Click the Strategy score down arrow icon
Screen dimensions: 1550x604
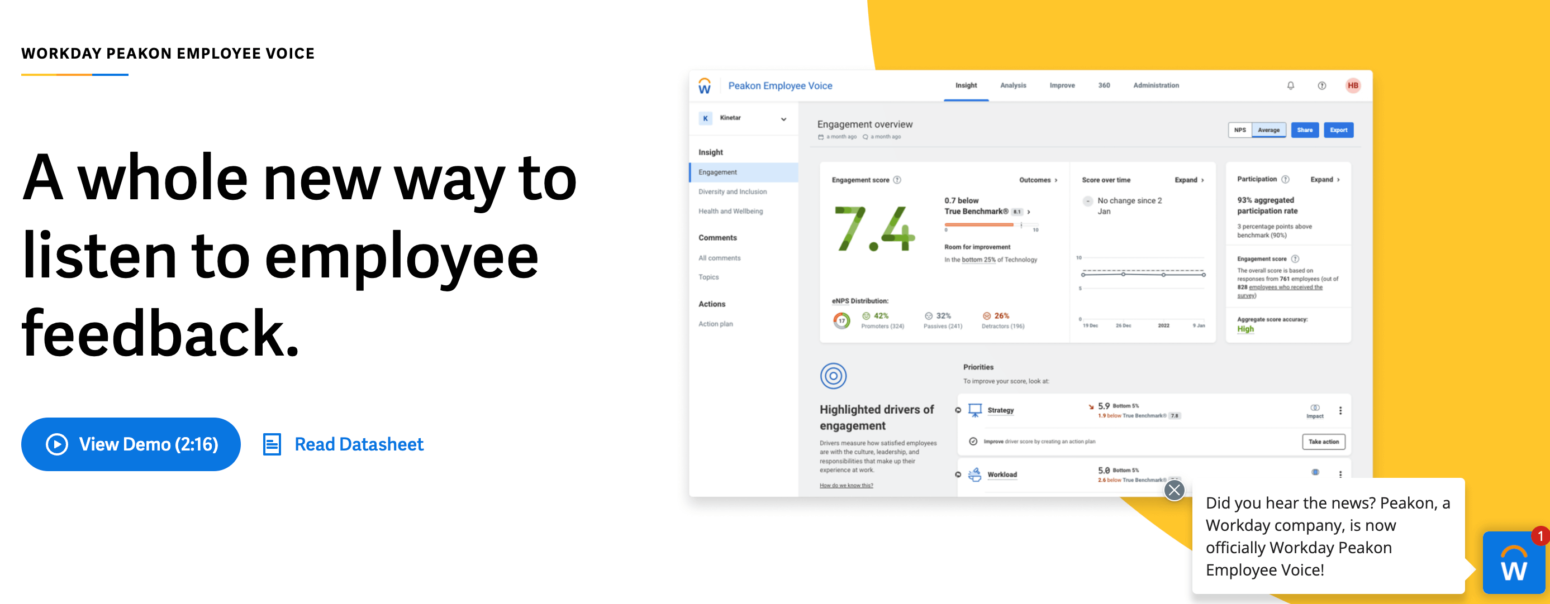(1091, 407)
